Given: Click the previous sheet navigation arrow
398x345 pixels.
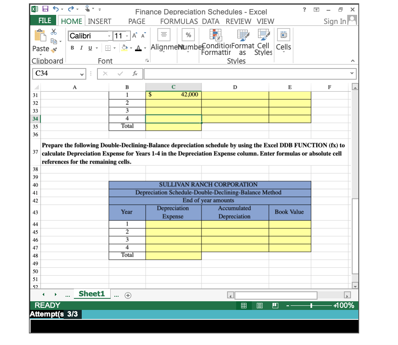Looking at the screenshot, I should [43, 295].
